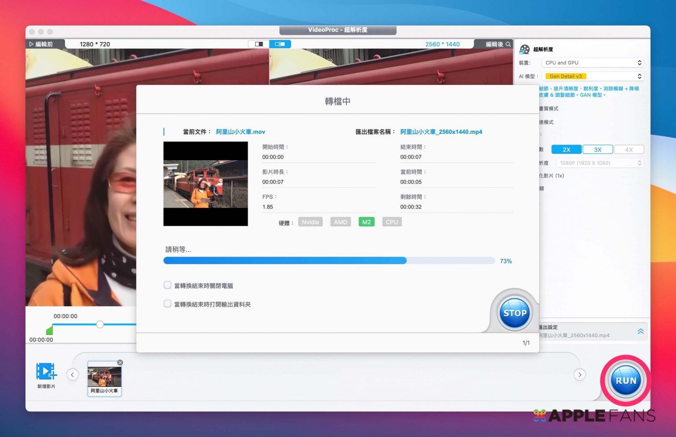Click the magnifier icon beside 編輯後

[508, 44]
